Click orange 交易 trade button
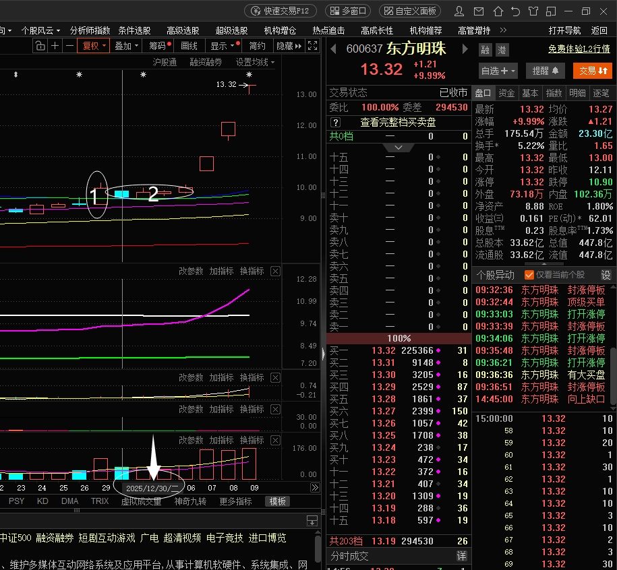The image size is (617, 570). (x=593, y=71)
